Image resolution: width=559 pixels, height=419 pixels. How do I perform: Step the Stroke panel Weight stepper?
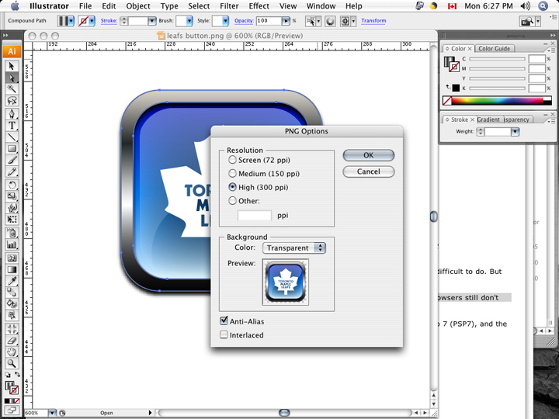481,132
